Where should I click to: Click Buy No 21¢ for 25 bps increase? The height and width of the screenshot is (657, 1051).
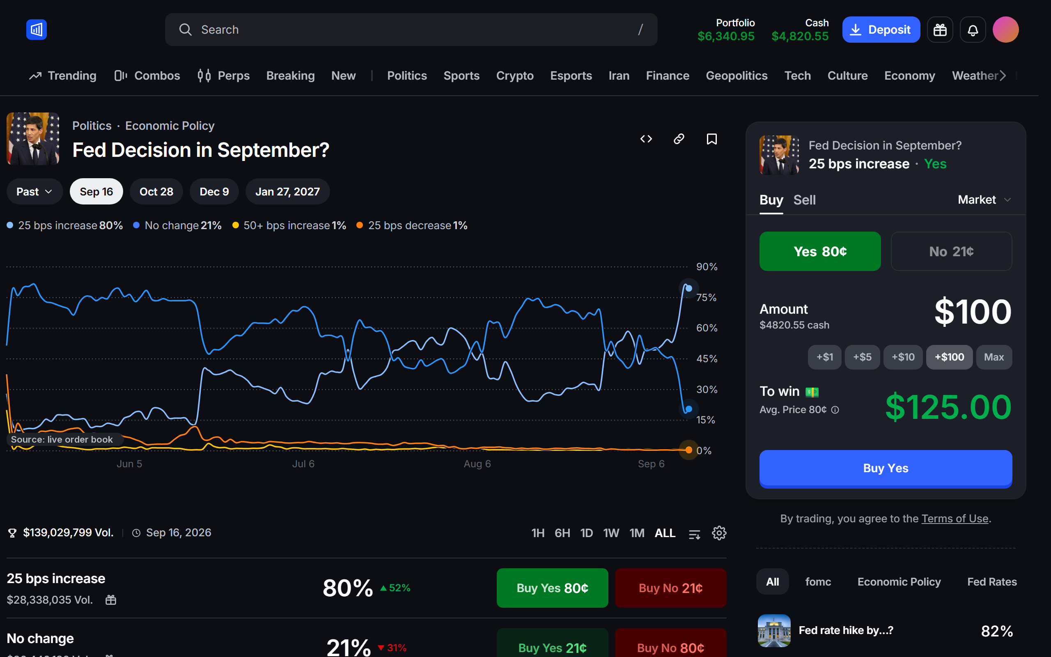pyautogui.click(x=670, y=588)
